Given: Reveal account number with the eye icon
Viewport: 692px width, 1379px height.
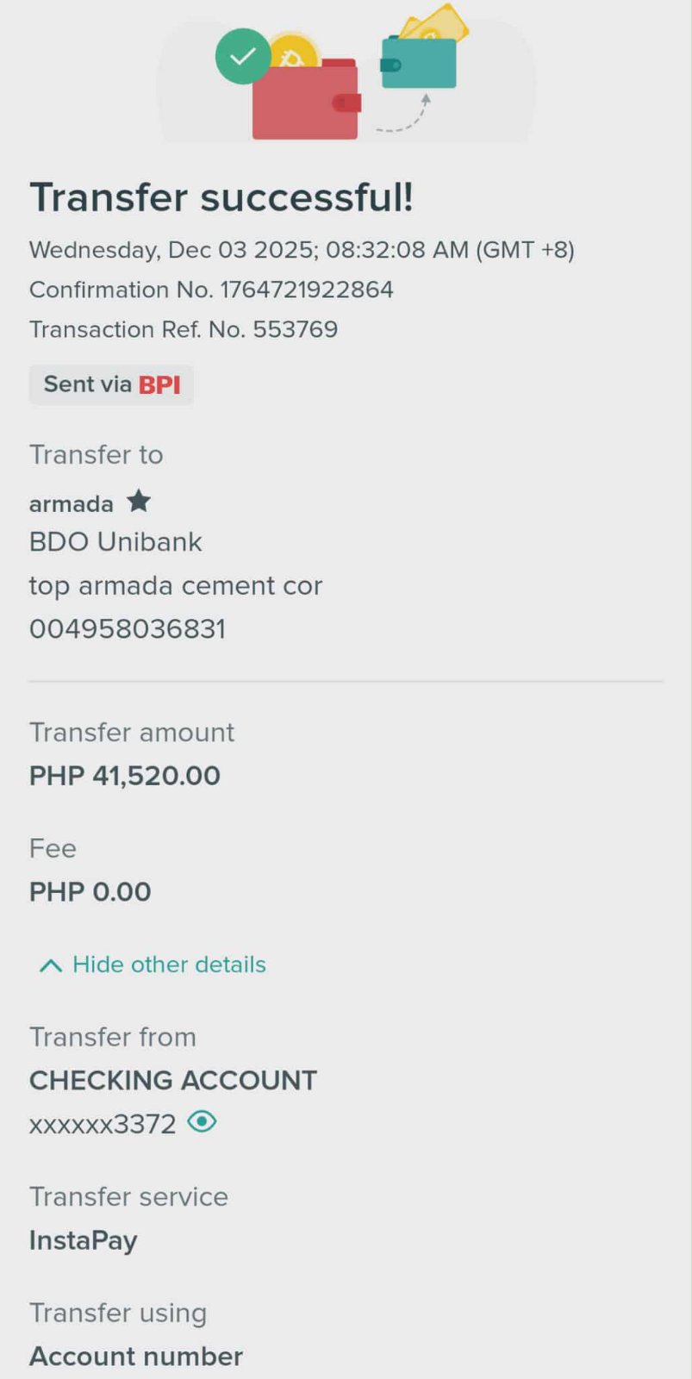Looking at the screenshot, I should (x=202, y=1122).
